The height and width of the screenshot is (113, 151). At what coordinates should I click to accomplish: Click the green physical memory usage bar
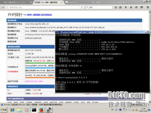[40, 63]
